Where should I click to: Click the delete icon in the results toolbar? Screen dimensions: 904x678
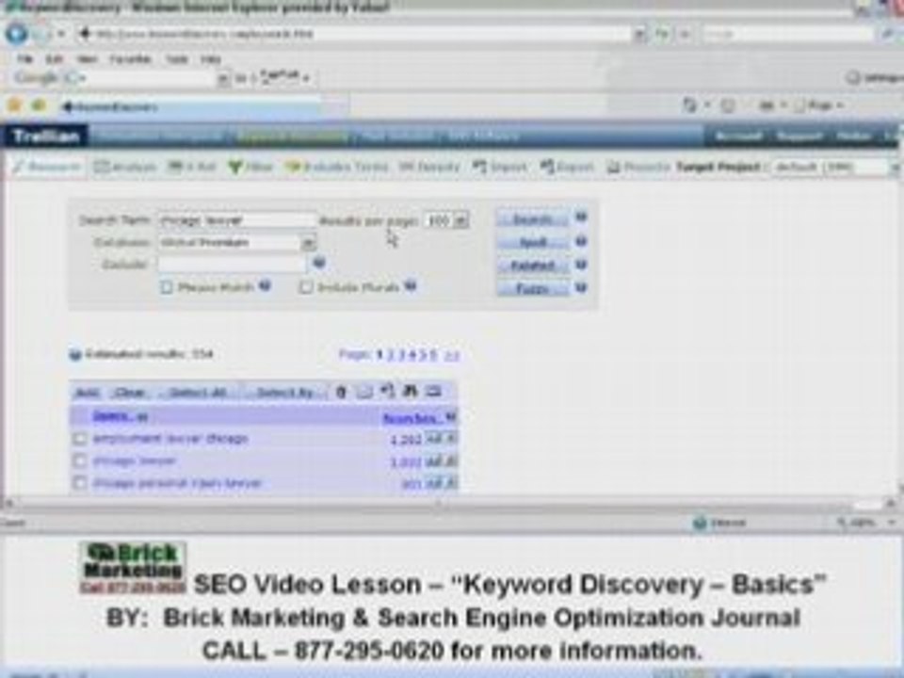tap(341, 392)
